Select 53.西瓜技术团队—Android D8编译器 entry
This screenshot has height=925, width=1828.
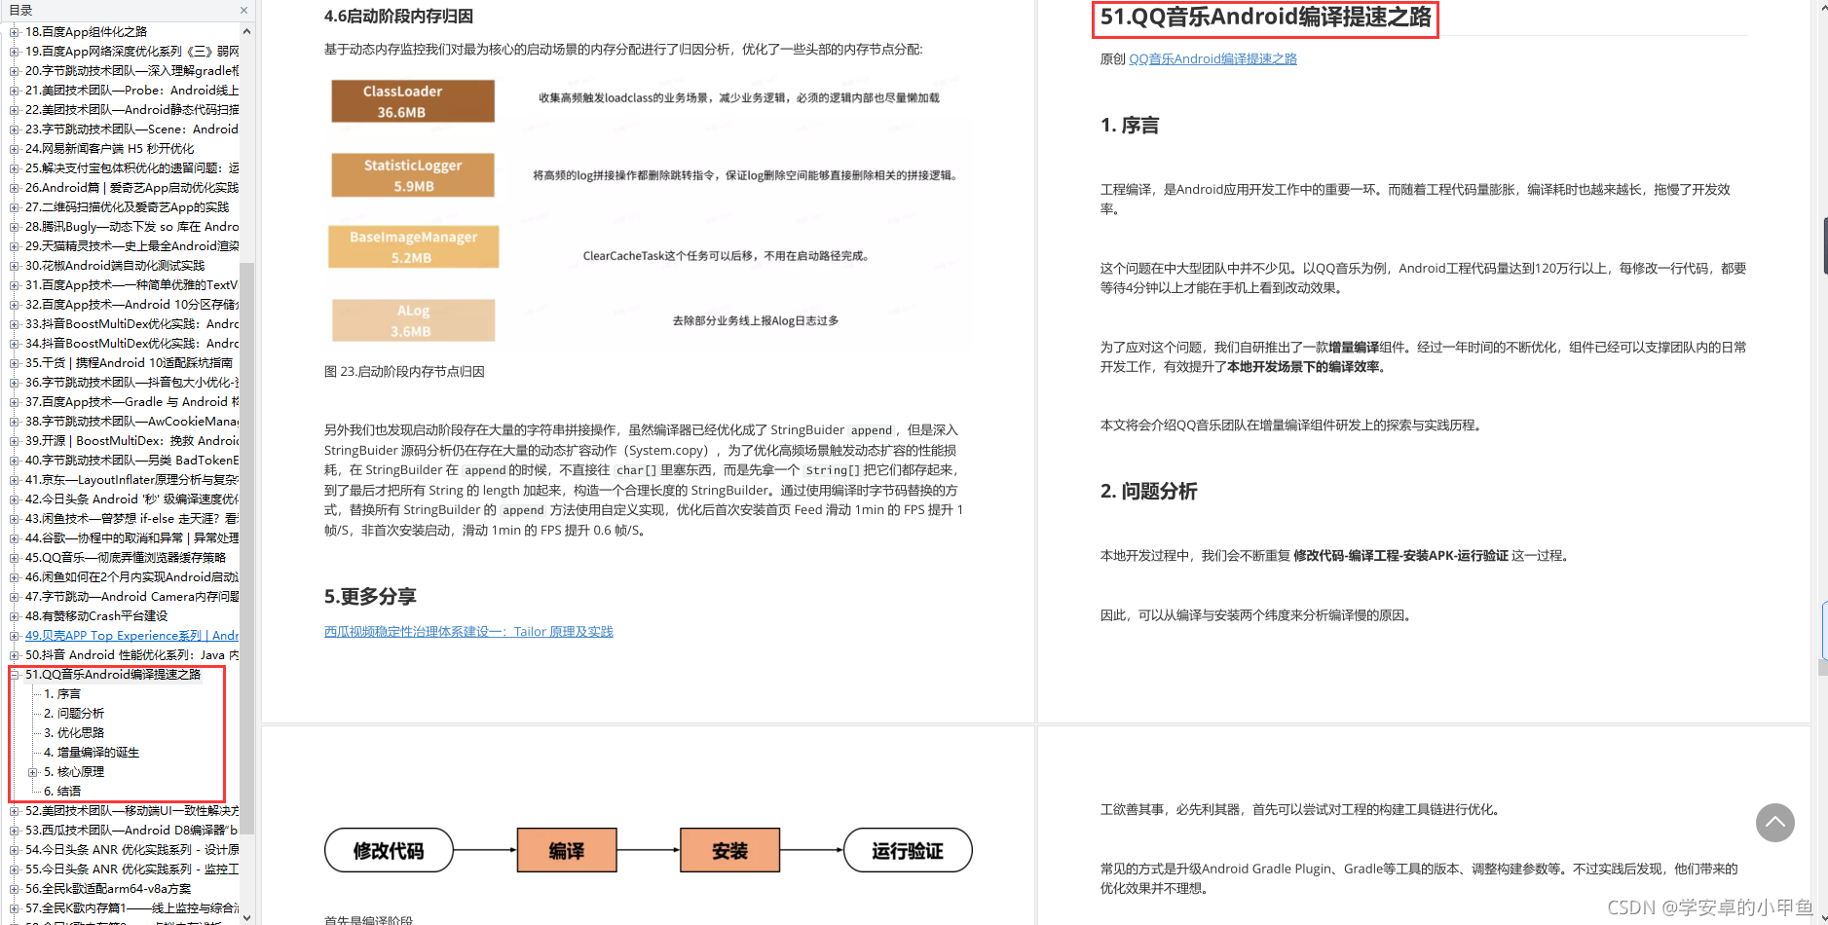[131, 831]
